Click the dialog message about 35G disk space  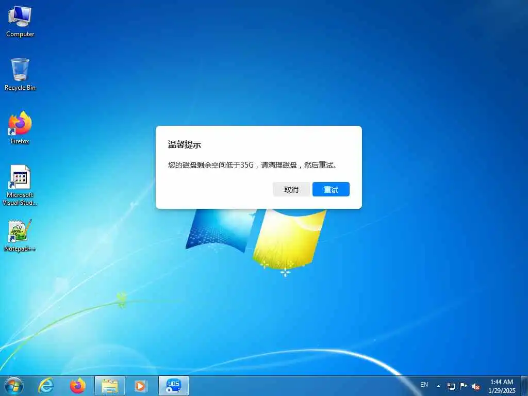[x=253, y=165]
